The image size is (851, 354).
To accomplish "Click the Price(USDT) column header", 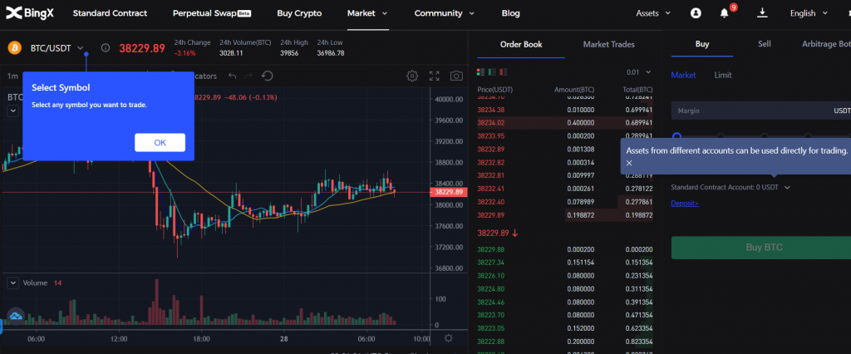I will pyautogui.click(x=495, y=89).
